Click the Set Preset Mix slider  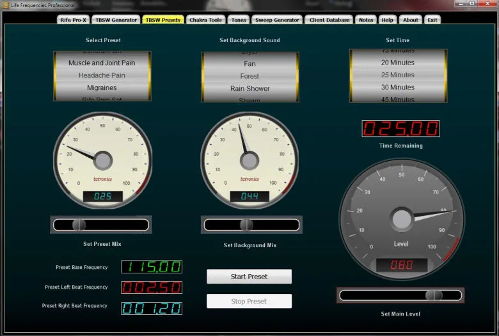[x=101, y=225]
